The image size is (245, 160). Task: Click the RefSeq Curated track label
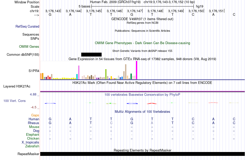point(27,26)
